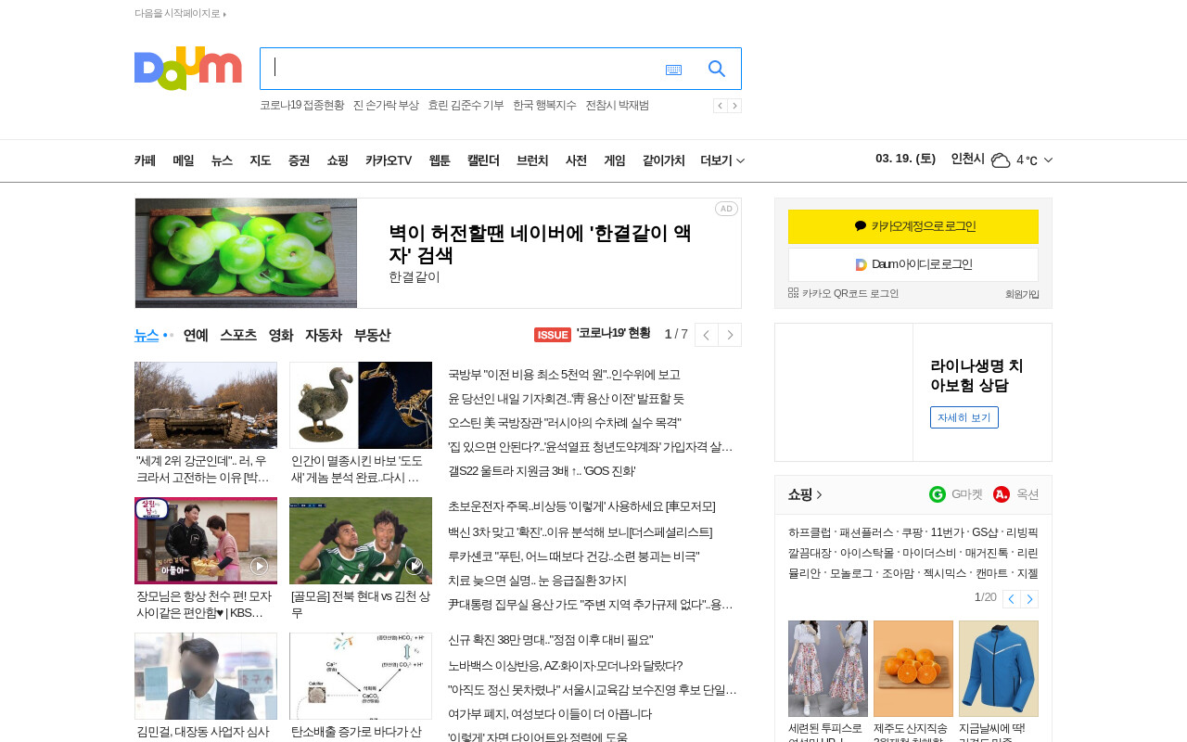Viewport: 1187px width, 742px height.
Task: Open 카카오TV in the service menu
Action: 389,160
